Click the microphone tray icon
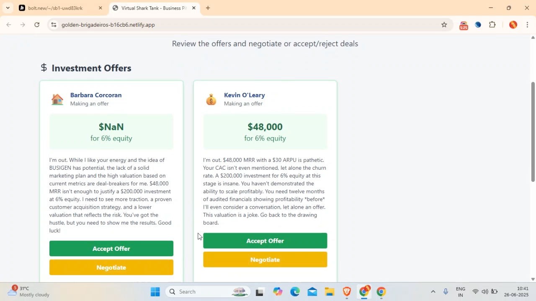536x301 pixels. coord(446,292)
